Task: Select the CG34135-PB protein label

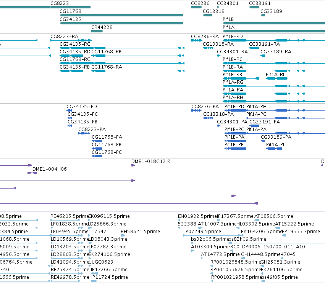Action: 82,122
